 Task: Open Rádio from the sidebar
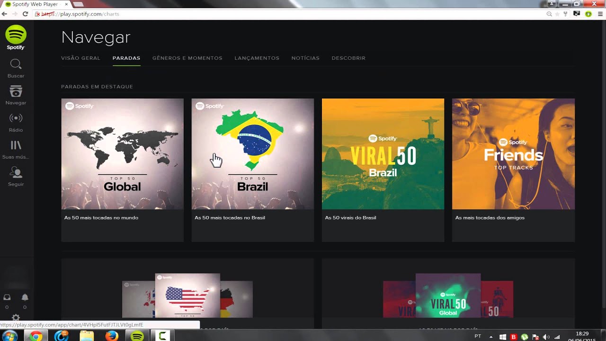[16, 123]
